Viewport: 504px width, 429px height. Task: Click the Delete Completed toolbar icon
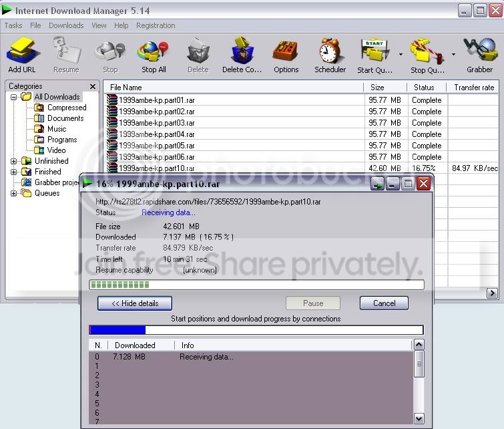click(x=242, y=55)
